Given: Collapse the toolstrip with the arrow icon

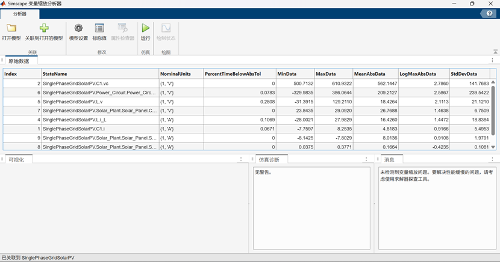Looking at the screenshot, I should [495, 52].
